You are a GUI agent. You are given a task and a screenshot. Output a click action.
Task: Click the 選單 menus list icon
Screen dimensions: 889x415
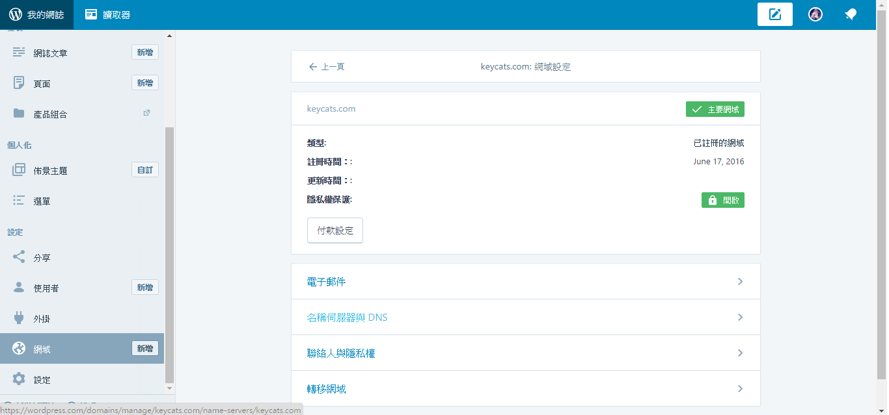[19, 201]
